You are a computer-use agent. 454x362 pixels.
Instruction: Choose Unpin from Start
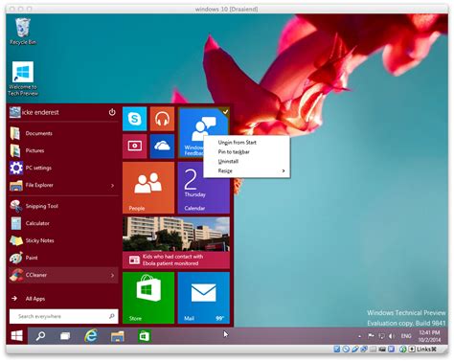(x=246, y=143)
